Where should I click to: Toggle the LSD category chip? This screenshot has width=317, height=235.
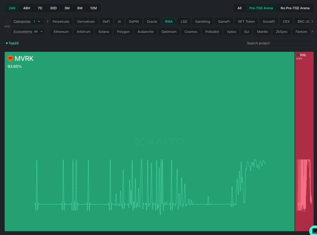(184, 22)
